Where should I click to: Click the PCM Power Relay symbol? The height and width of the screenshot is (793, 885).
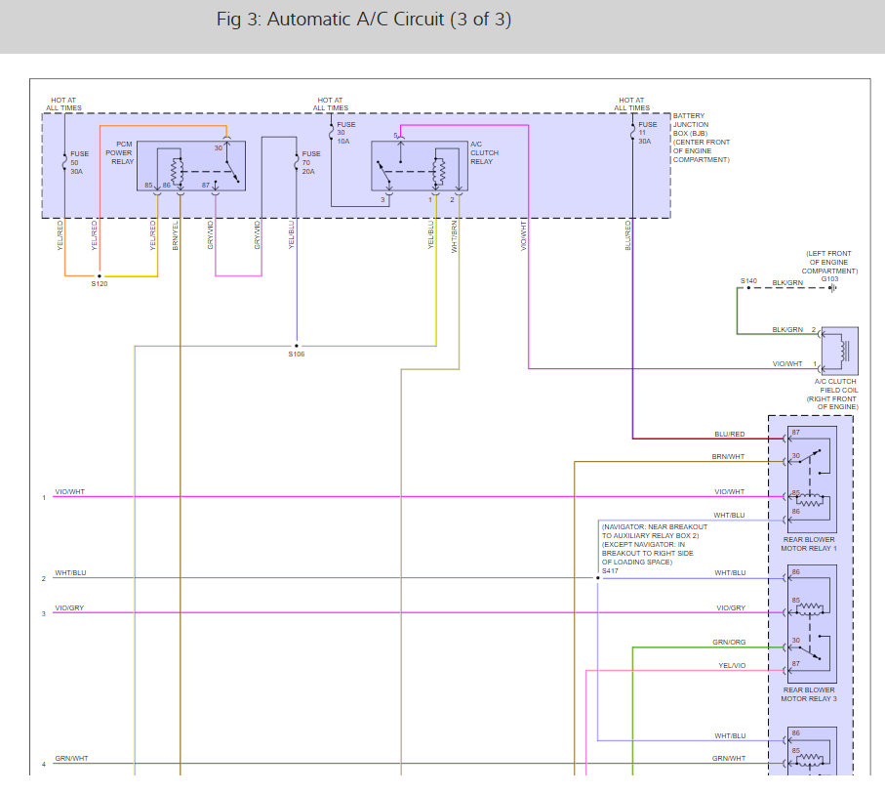tap(190, 166)
